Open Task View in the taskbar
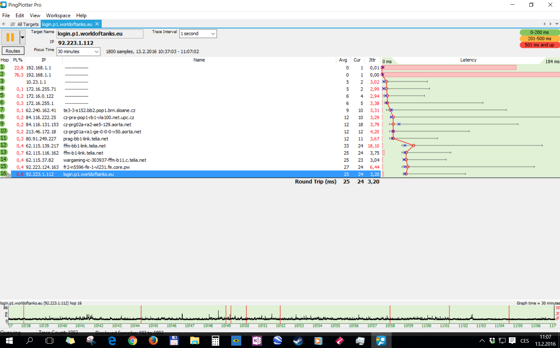 [x=49, y=341]
